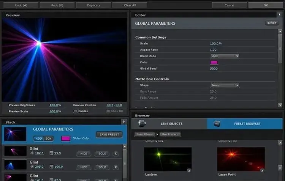The height and width of the screenshot is (181, 285).
Task: Switch Global Parameters to SCN mode
Action: (48, 139)
